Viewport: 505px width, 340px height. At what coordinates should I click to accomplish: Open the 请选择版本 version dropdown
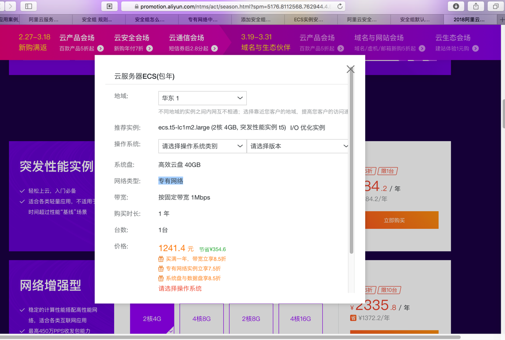point(298,146)
